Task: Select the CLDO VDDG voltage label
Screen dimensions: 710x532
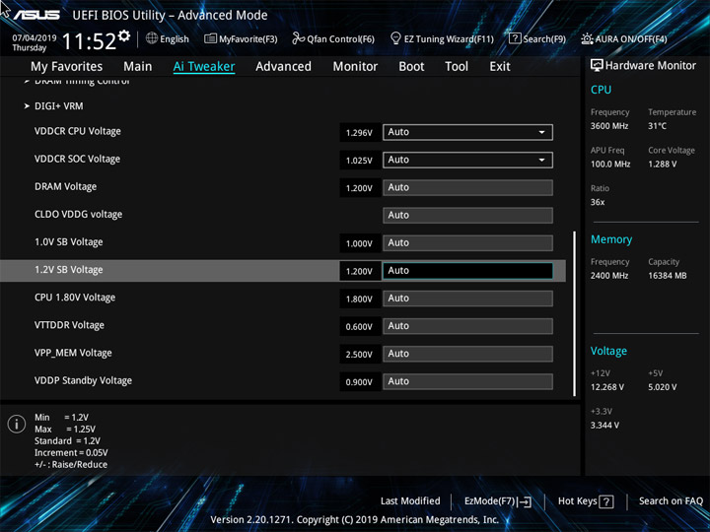Action: click(x=78, y=215)
